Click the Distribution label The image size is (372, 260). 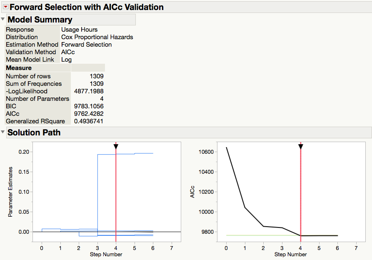coord(22,37)
